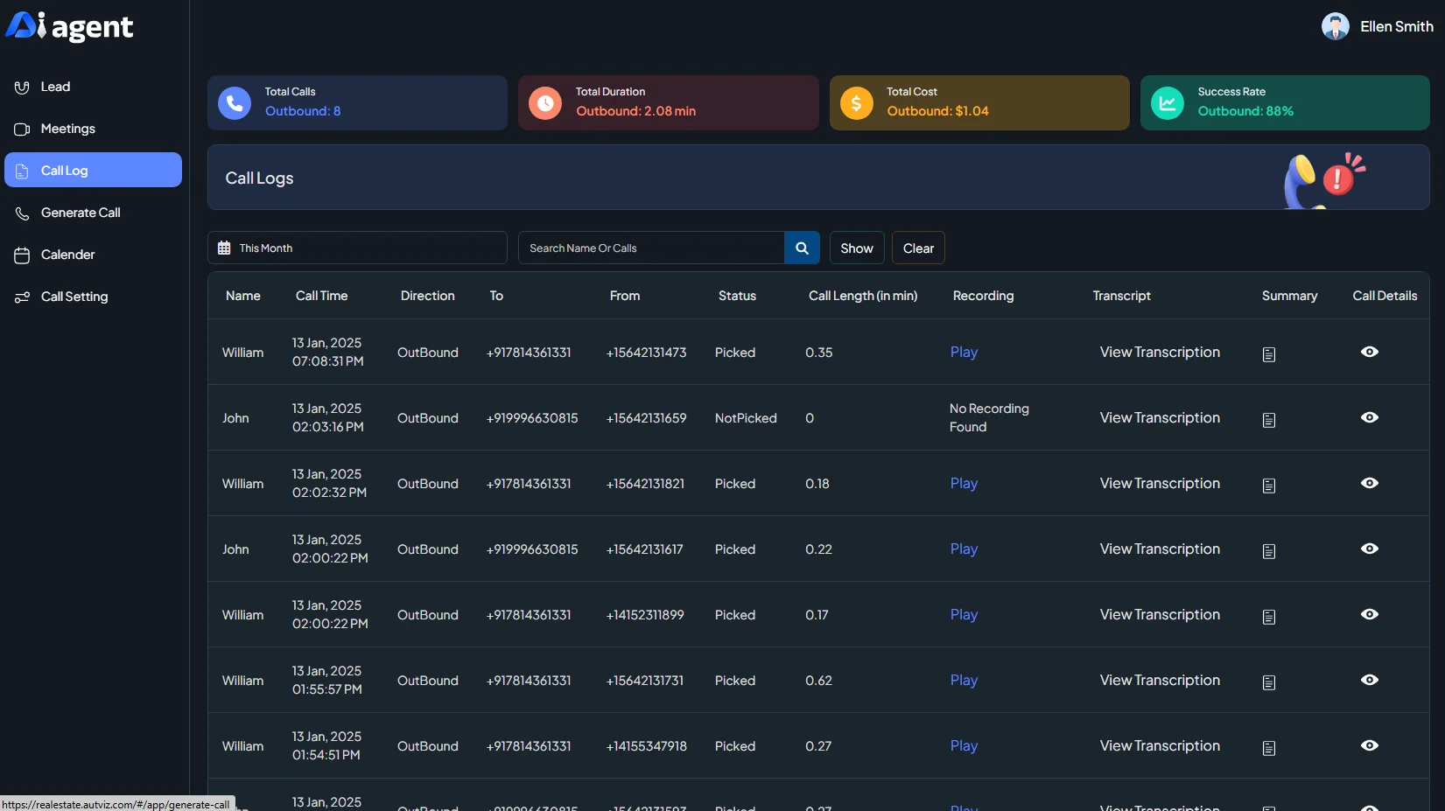Click the NotPicked status cell
The image size is (1445, 811).
point(746,418)
